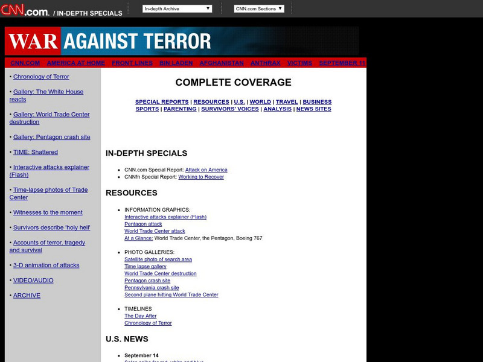Image resolution: width=483 pixels, height=362 pixels.
Task: Open the At a Glance link
Action: [x=139, y=238]
